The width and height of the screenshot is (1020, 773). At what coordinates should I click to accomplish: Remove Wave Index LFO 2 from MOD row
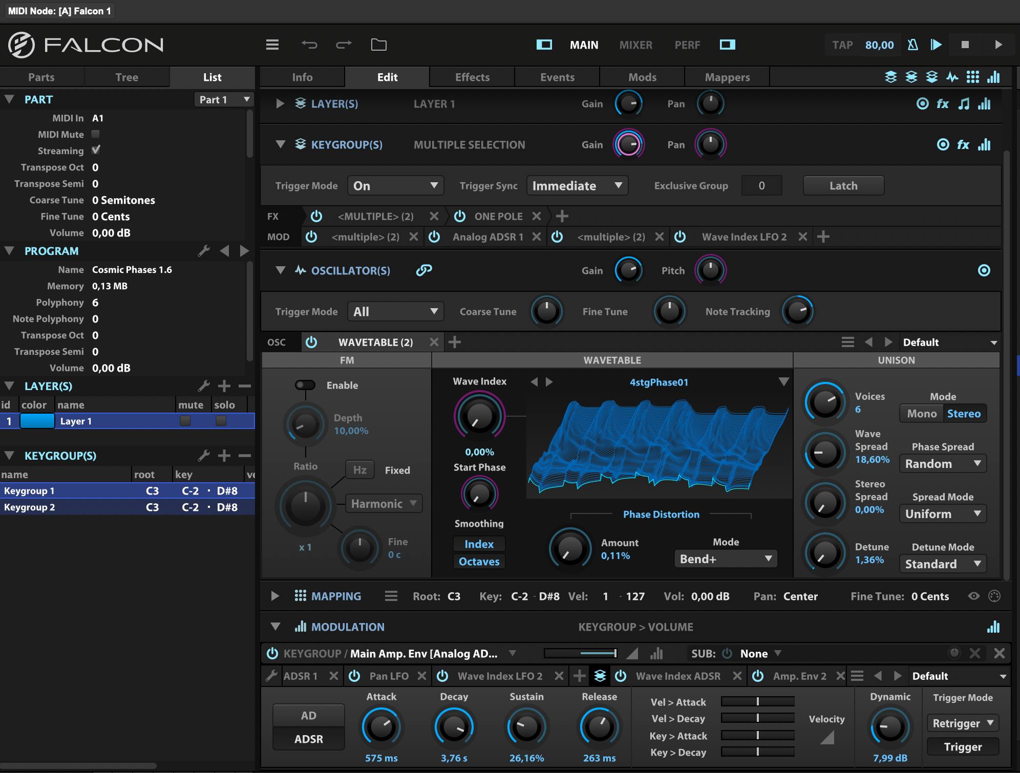(802, 237)
